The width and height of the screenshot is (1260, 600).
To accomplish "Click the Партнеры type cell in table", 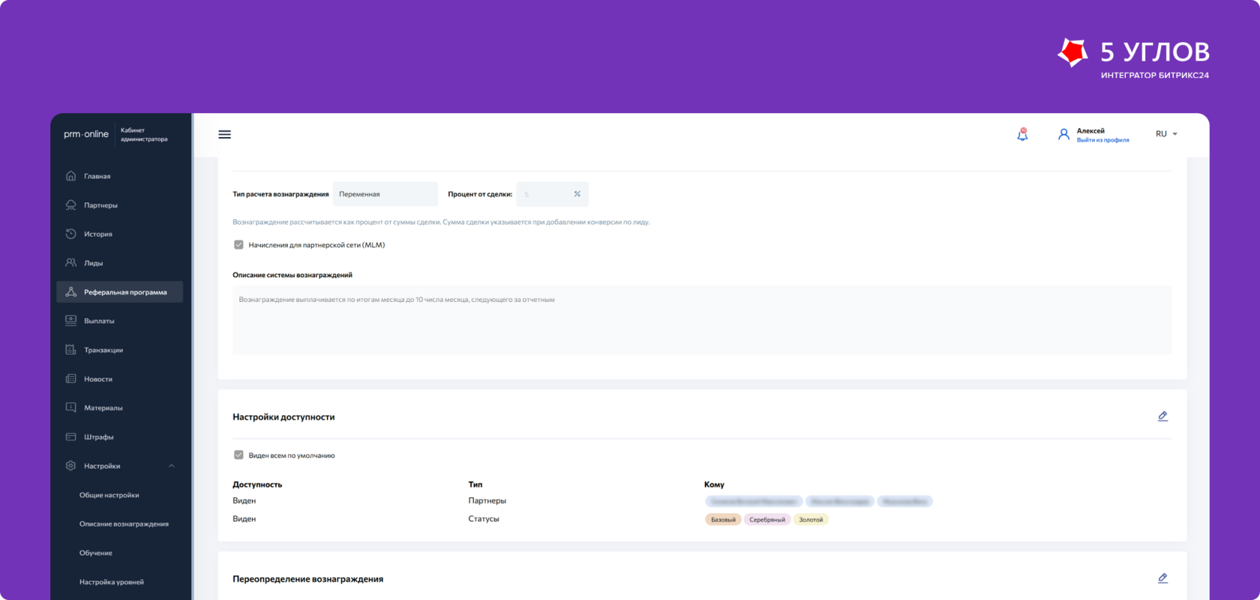I will point(487,500).
